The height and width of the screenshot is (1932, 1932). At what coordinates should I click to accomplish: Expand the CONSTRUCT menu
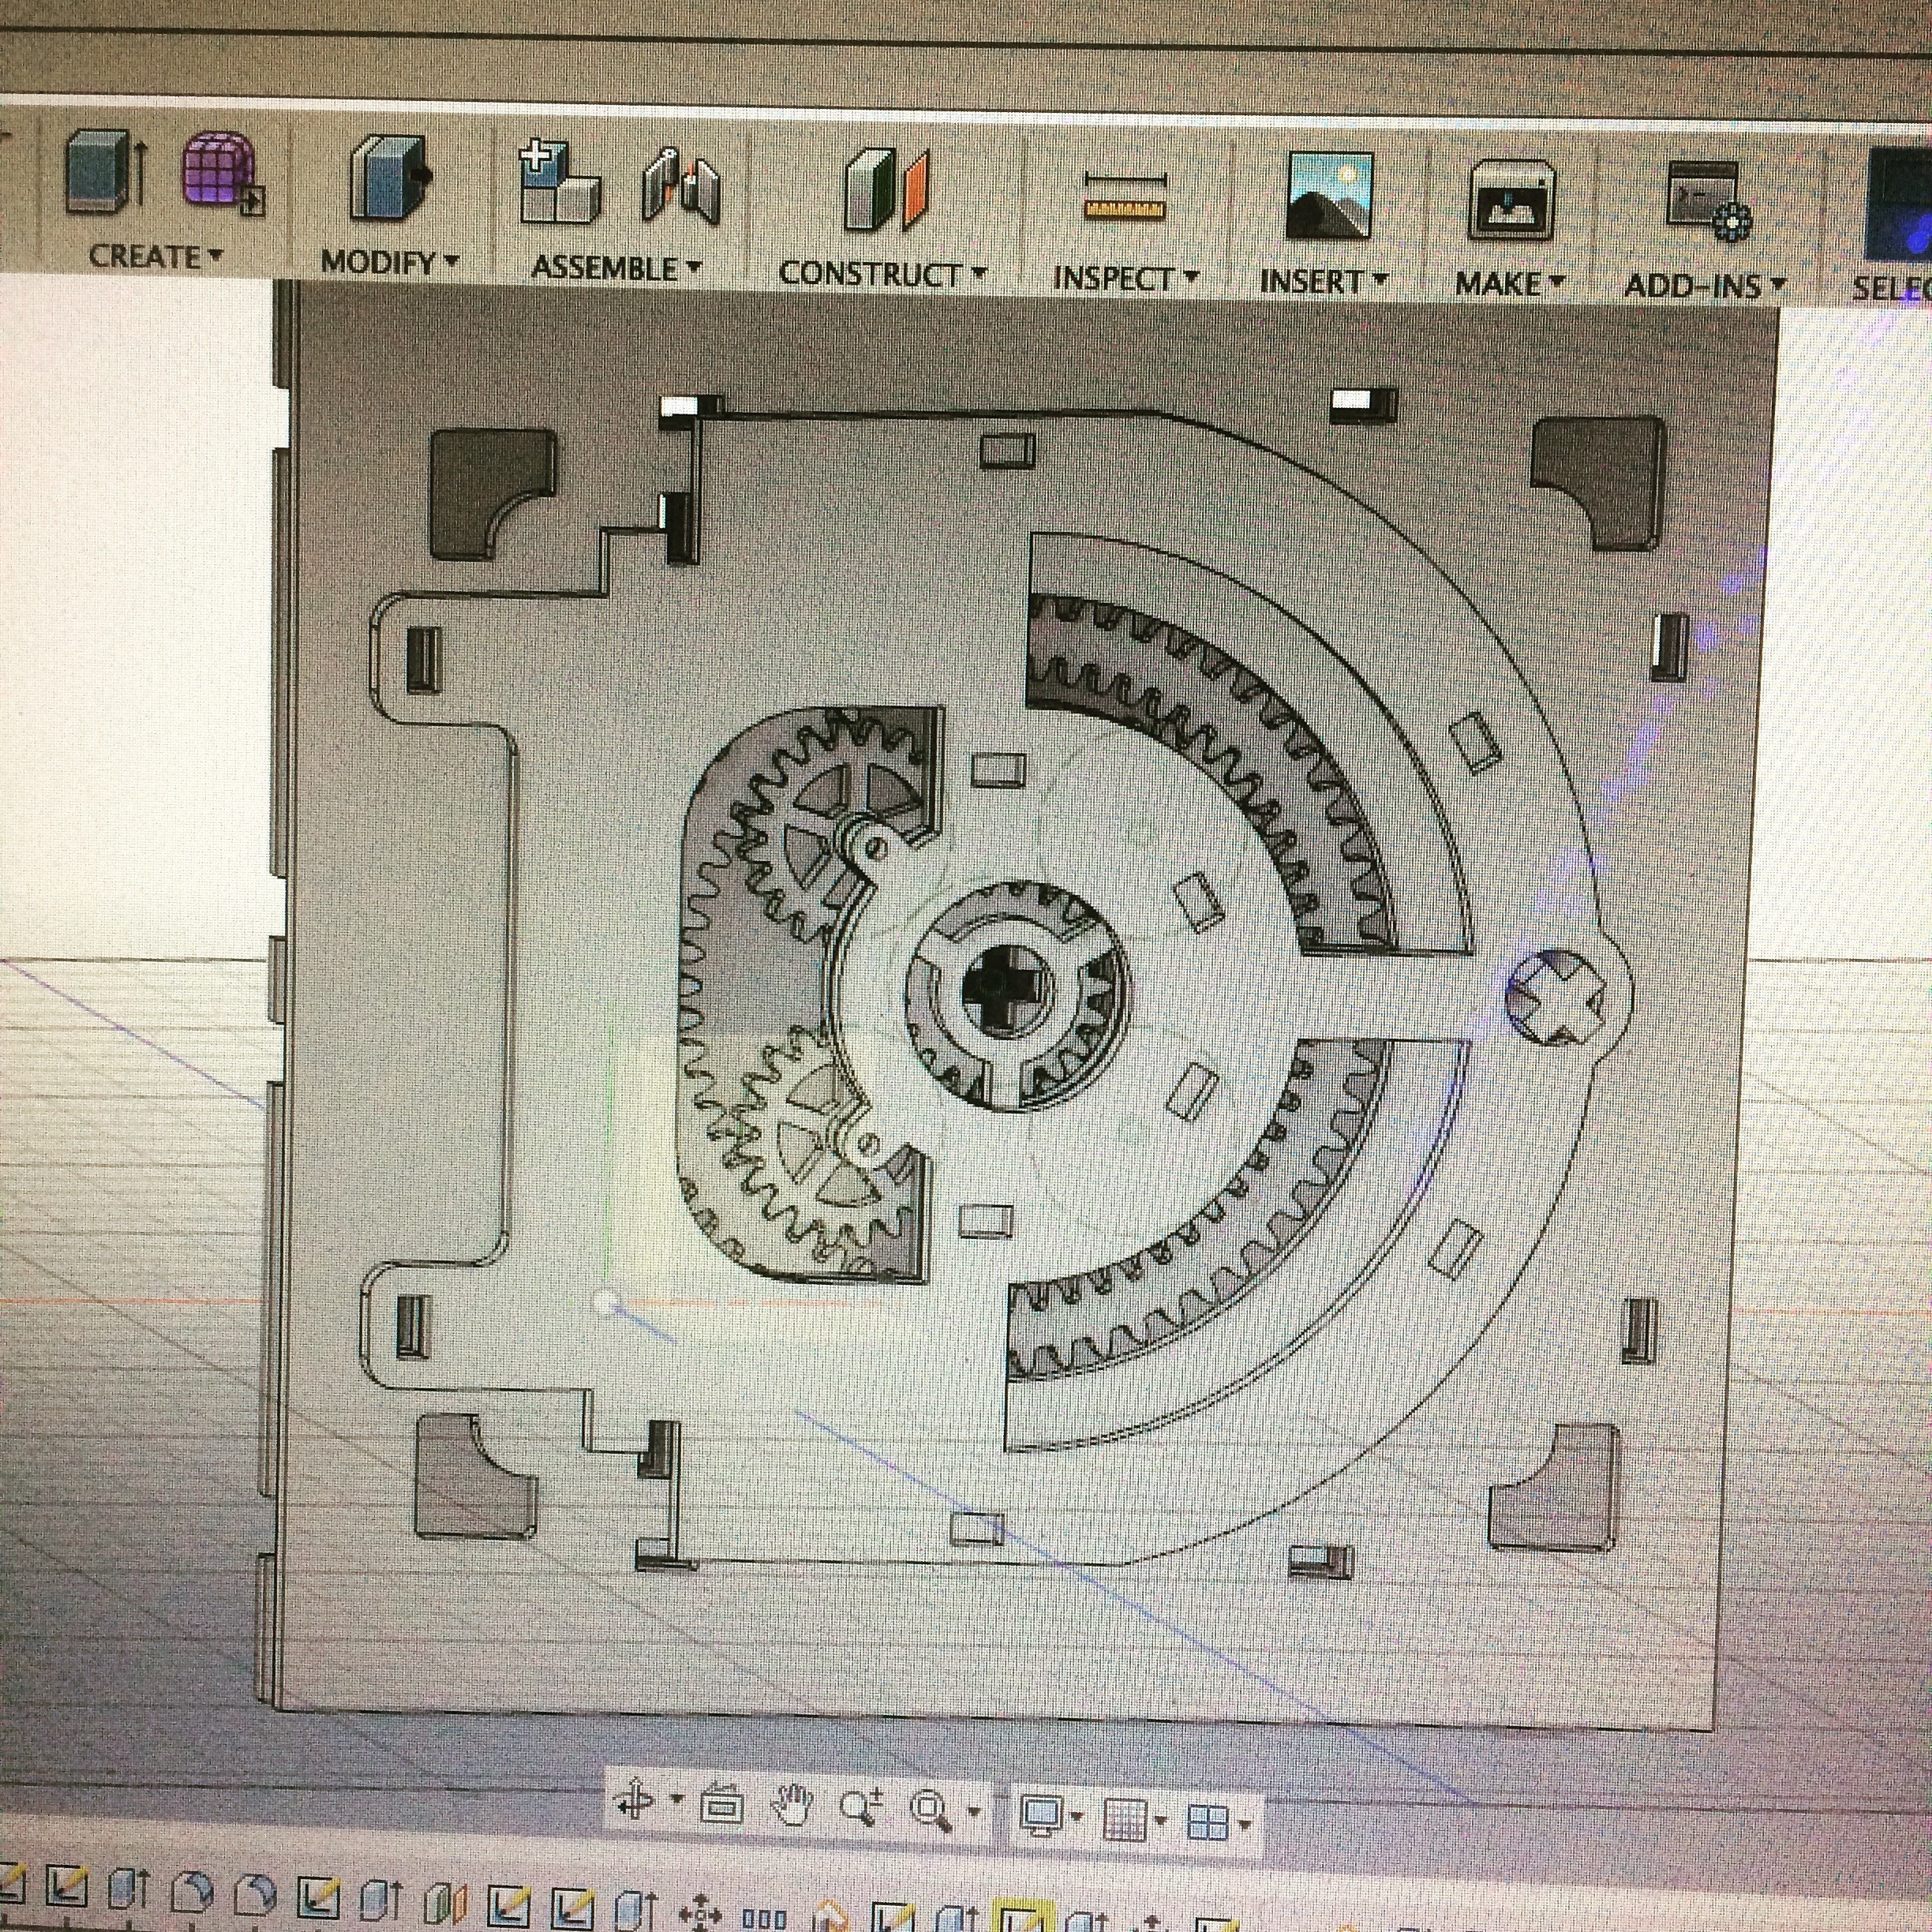click(882, 273)
